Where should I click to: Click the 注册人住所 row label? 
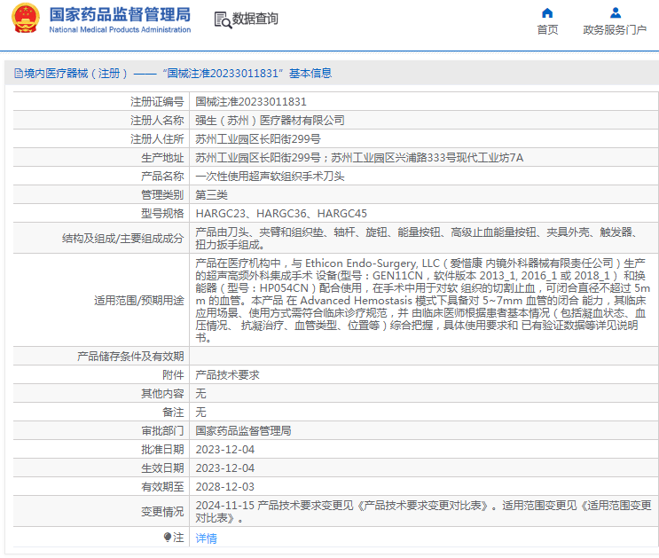point(157,139)
